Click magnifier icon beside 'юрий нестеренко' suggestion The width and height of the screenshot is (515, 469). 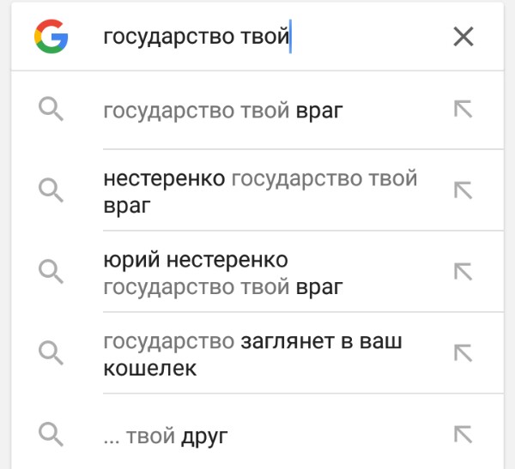click(51, 272)
